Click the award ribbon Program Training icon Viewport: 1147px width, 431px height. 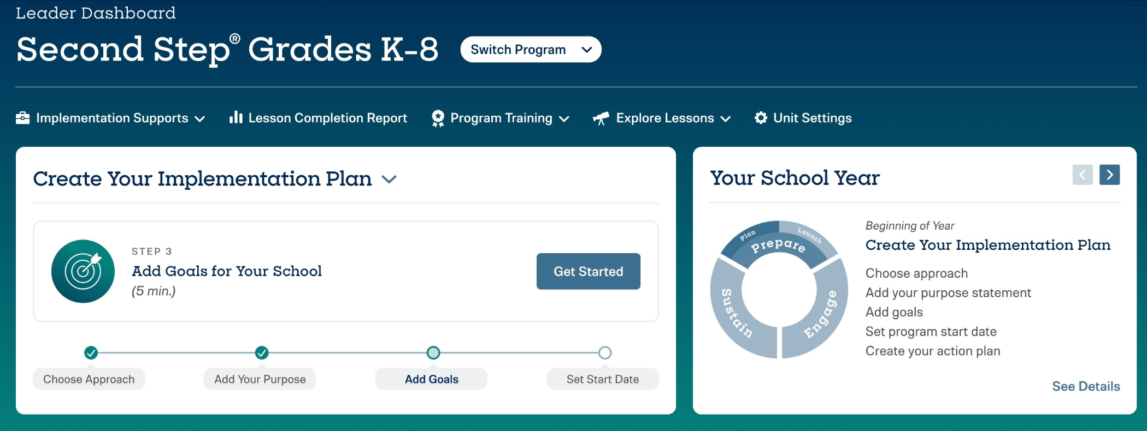[x=438, y=118]
